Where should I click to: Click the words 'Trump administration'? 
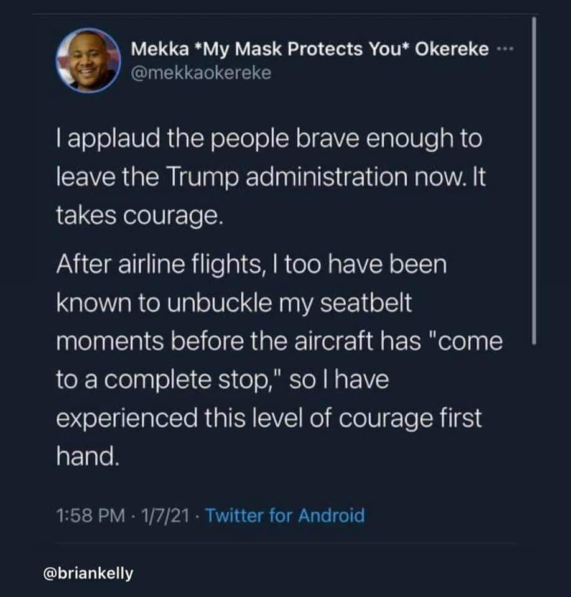pyautogui.click(x=287, y=177)
